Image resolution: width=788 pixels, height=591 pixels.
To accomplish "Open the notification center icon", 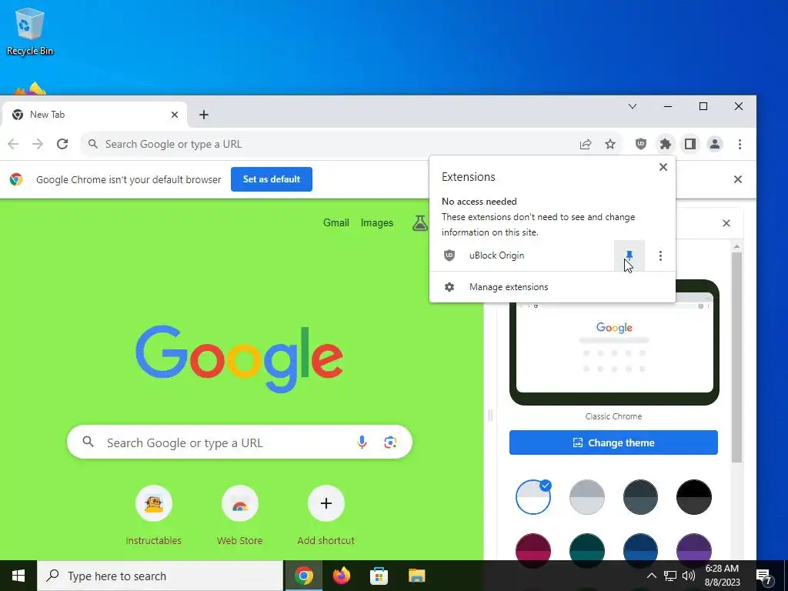I will [764, 576].
